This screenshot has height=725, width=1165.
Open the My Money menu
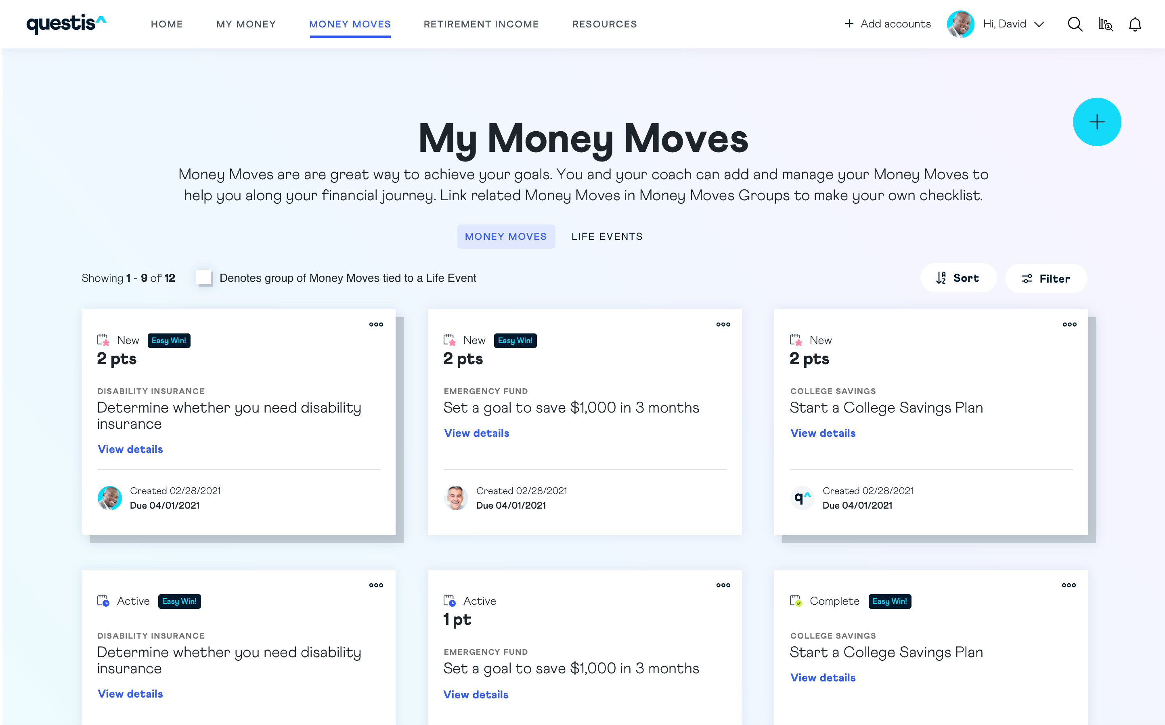245,24
